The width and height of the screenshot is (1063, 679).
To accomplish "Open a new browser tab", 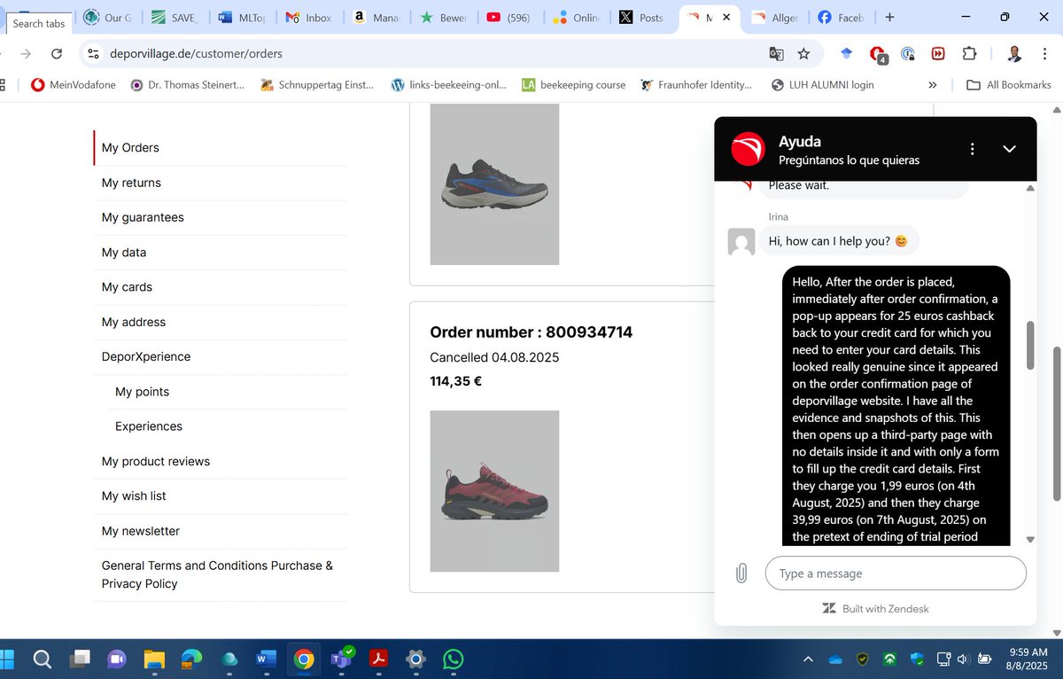I will coord(889,17).
